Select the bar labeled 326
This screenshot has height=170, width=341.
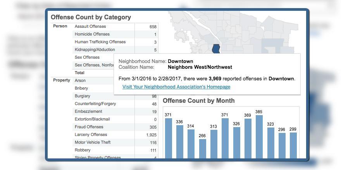(237, 143)
